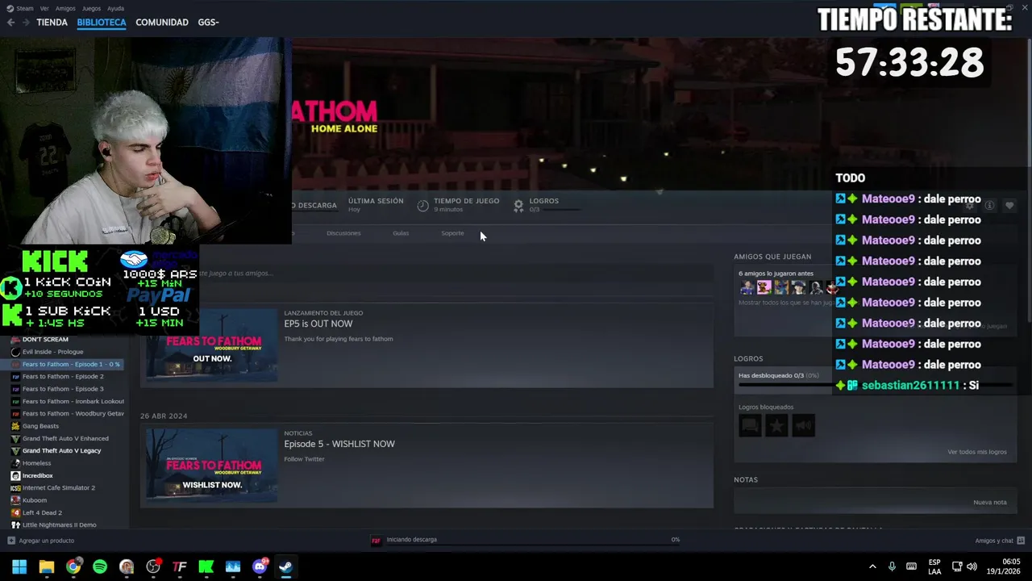This screenshot has width=1032, height=581.
Task: Select the Incredibox game icon
Action: [15, 476]
